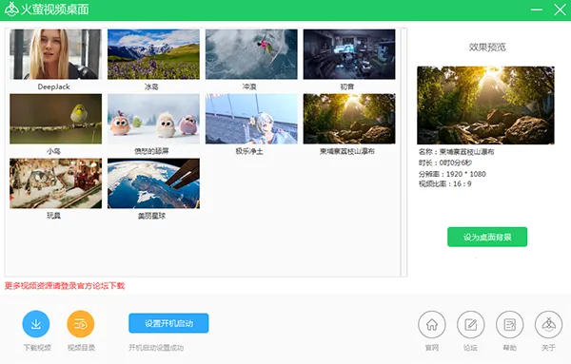Open the orange video directory icon
Viewport: 571px width, 364px height.
pos(81,324)
